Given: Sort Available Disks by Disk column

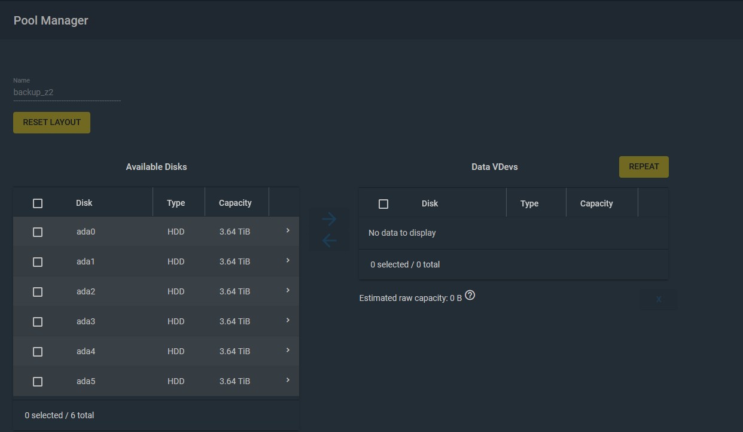Looking at the screenshot, I should pyautogui.click(x=84, y=203).
